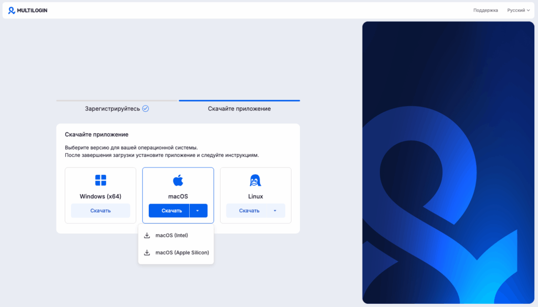538x307 pixels.
Task: Download the macOS version with Скачать
Action: point(169,211)
